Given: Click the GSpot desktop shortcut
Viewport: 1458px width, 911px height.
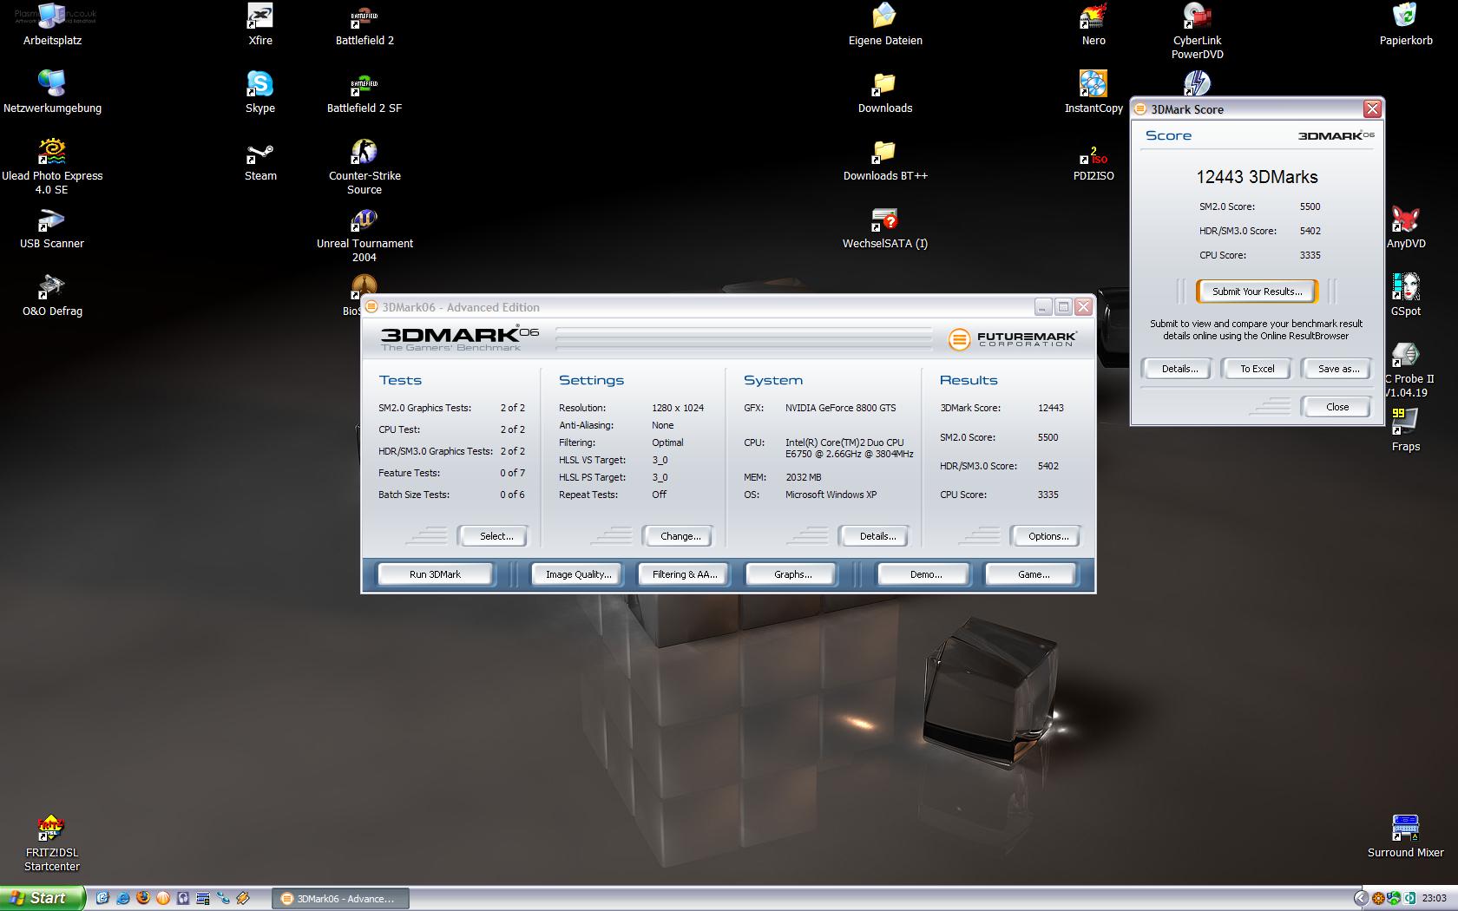Looking at the screenshot, I should (x=1406, y=295).
